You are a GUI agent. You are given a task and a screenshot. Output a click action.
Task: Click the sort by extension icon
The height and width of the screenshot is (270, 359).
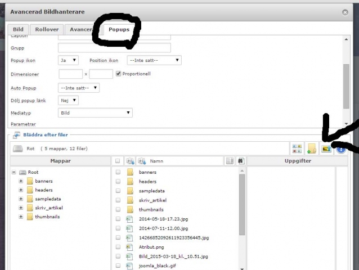pyautogui.click(x=131, y=161)
